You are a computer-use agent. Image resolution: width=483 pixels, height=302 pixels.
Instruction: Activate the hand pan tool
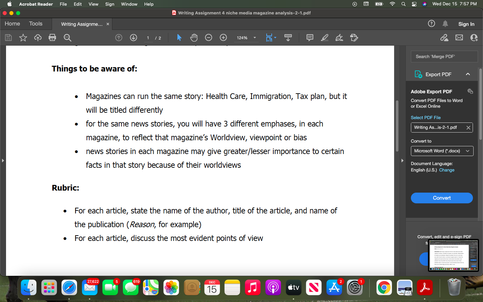tap(194, 38)
